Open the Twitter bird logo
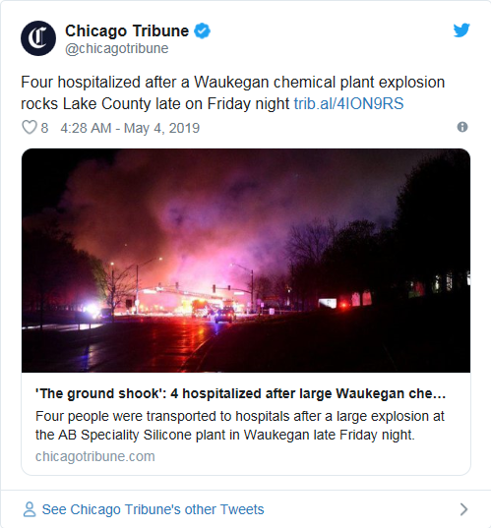The image size is (491, 528). coord(461,30)
